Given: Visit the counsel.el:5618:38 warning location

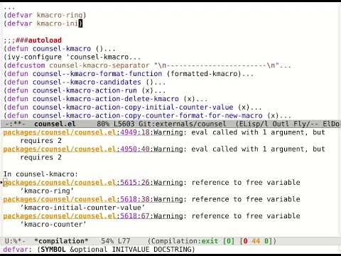Looking at the screenshot, I should coord(76,199).
